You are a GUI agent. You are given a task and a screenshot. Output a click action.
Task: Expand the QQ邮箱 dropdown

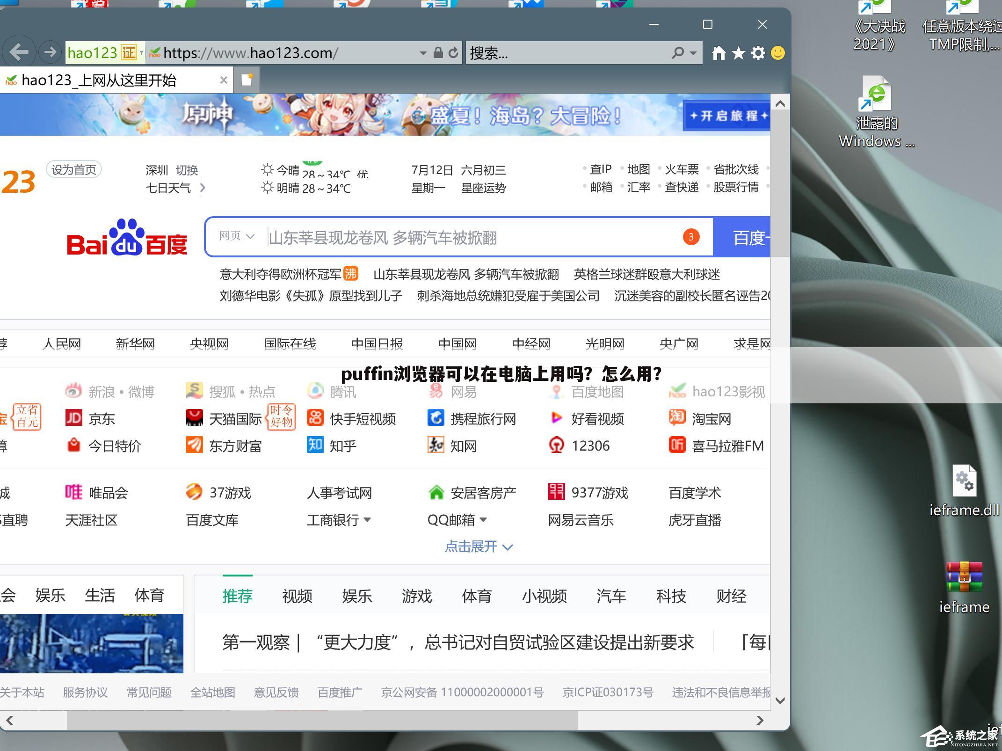[x=483, y=519]
